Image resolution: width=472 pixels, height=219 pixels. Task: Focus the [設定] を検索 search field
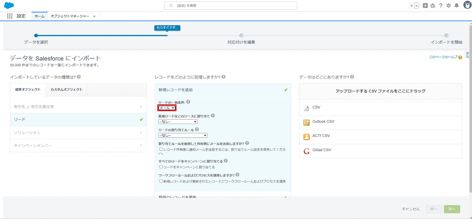231,6
